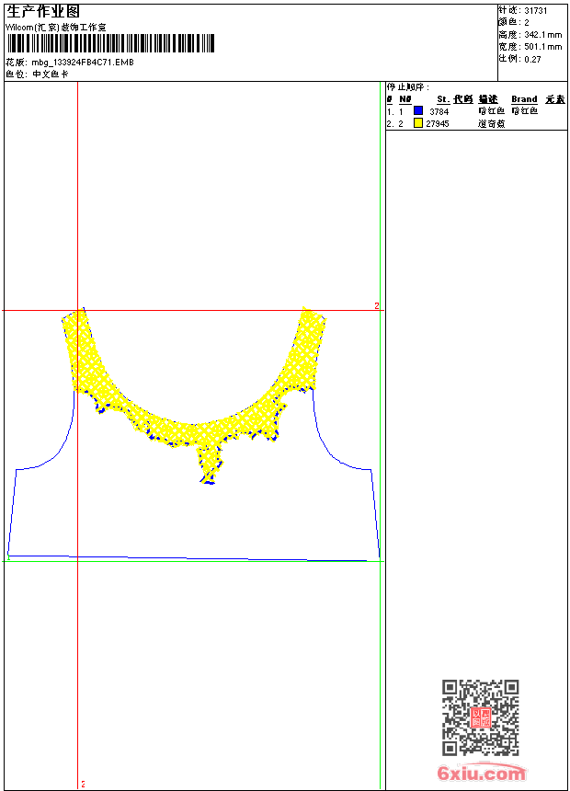Click the '停止顺序' heading
Screen dimensions: 570x791
click(x=408, y=87)
